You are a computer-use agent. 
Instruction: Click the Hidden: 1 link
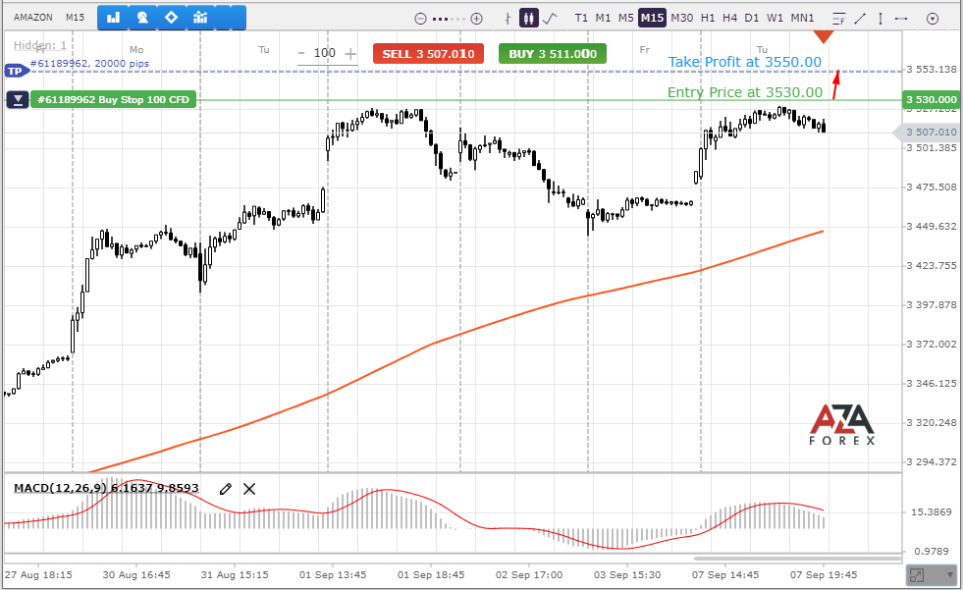[40, 45]
